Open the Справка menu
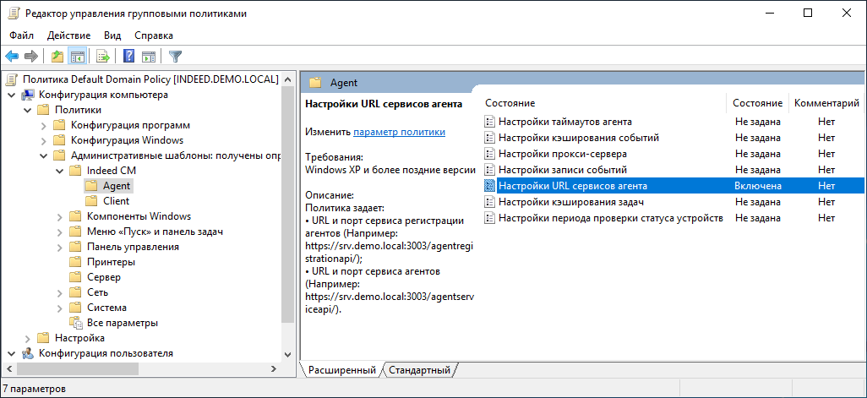Image resolution: width=867 pixels, height=398 pixels. pyautogui.click(x=154, y=35)
